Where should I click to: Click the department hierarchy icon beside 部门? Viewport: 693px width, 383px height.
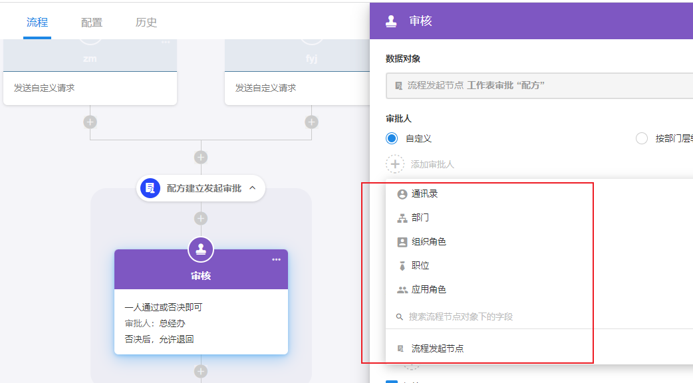[402, 218]
